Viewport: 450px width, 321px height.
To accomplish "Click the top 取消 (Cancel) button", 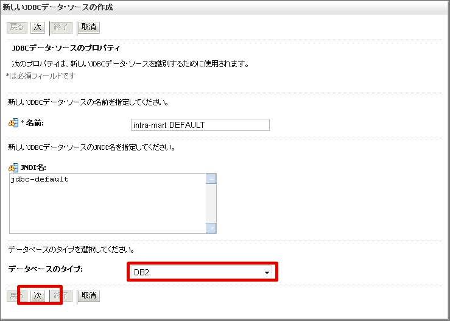I will pyautogui.click(x=89, y=27).
